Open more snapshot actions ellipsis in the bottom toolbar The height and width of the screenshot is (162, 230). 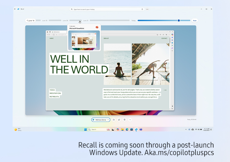point(130,120)
